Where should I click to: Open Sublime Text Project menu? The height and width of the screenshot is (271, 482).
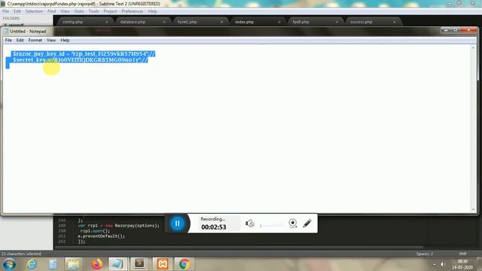tap(110, 11)
